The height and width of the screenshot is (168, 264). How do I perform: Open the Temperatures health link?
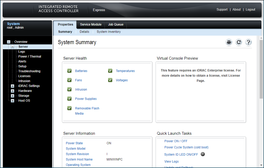(125, 71)
